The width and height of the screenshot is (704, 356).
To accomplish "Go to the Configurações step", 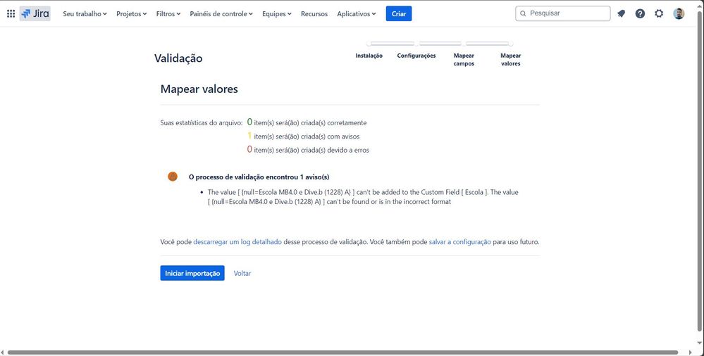I will 416,56.
